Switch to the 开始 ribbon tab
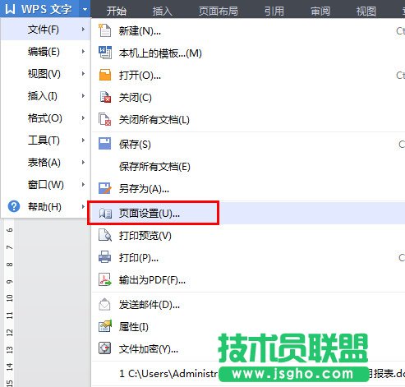405x387 pixels. (117, 11)
